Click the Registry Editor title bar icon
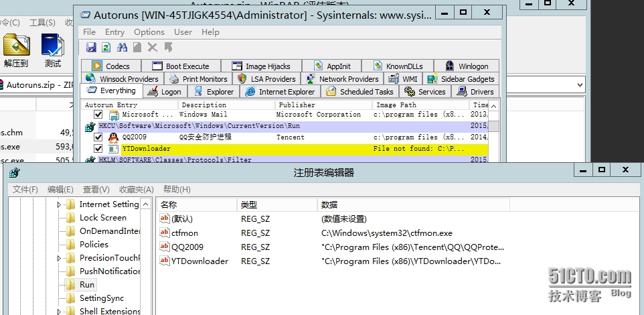The image size is (644, 315). pos(14,173)
